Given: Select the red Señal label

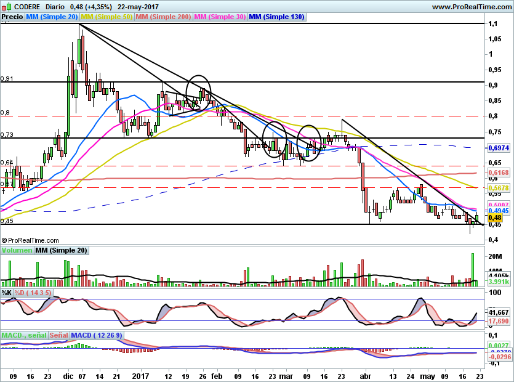Looking at the screenshot, I should pos(58,335).
